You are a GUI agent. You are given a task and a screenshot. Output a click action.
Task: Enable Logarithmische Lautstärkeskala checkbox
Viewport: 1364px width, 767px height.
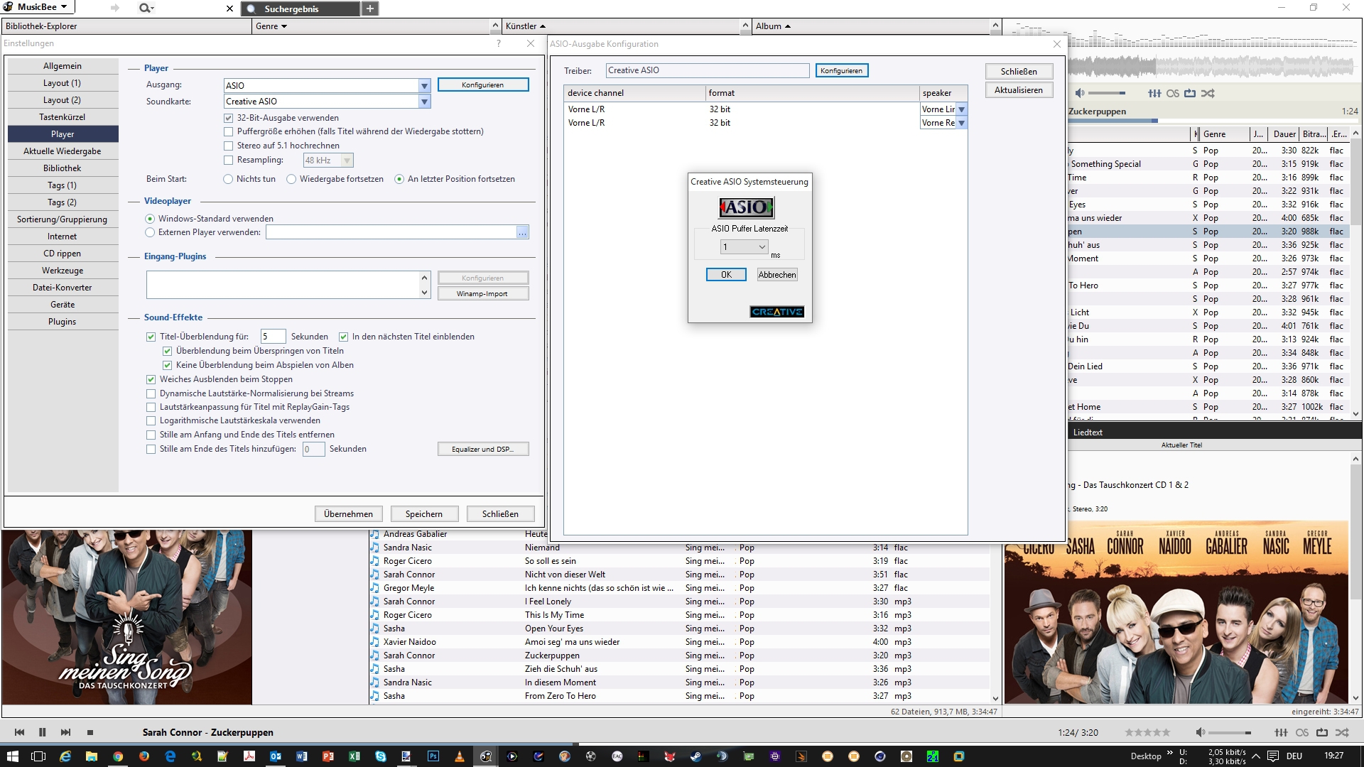[151, 420]
